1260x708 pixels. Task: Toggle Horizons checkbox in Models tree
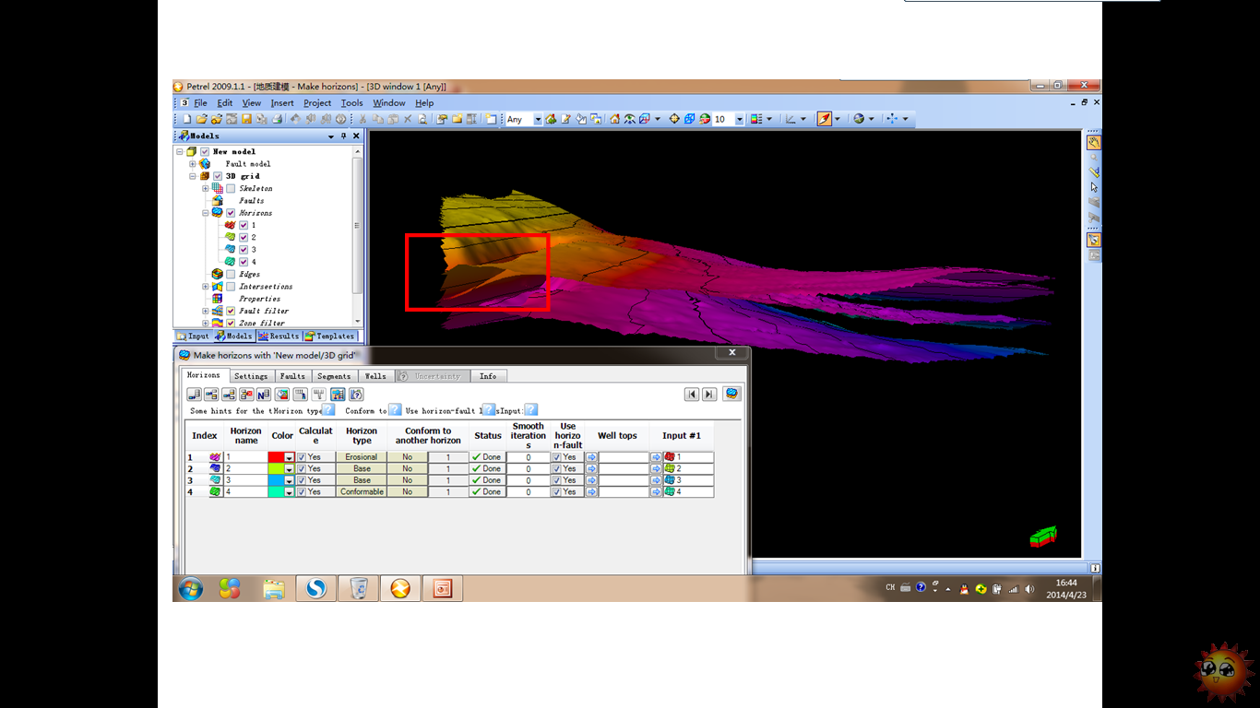tap(231, 213)
